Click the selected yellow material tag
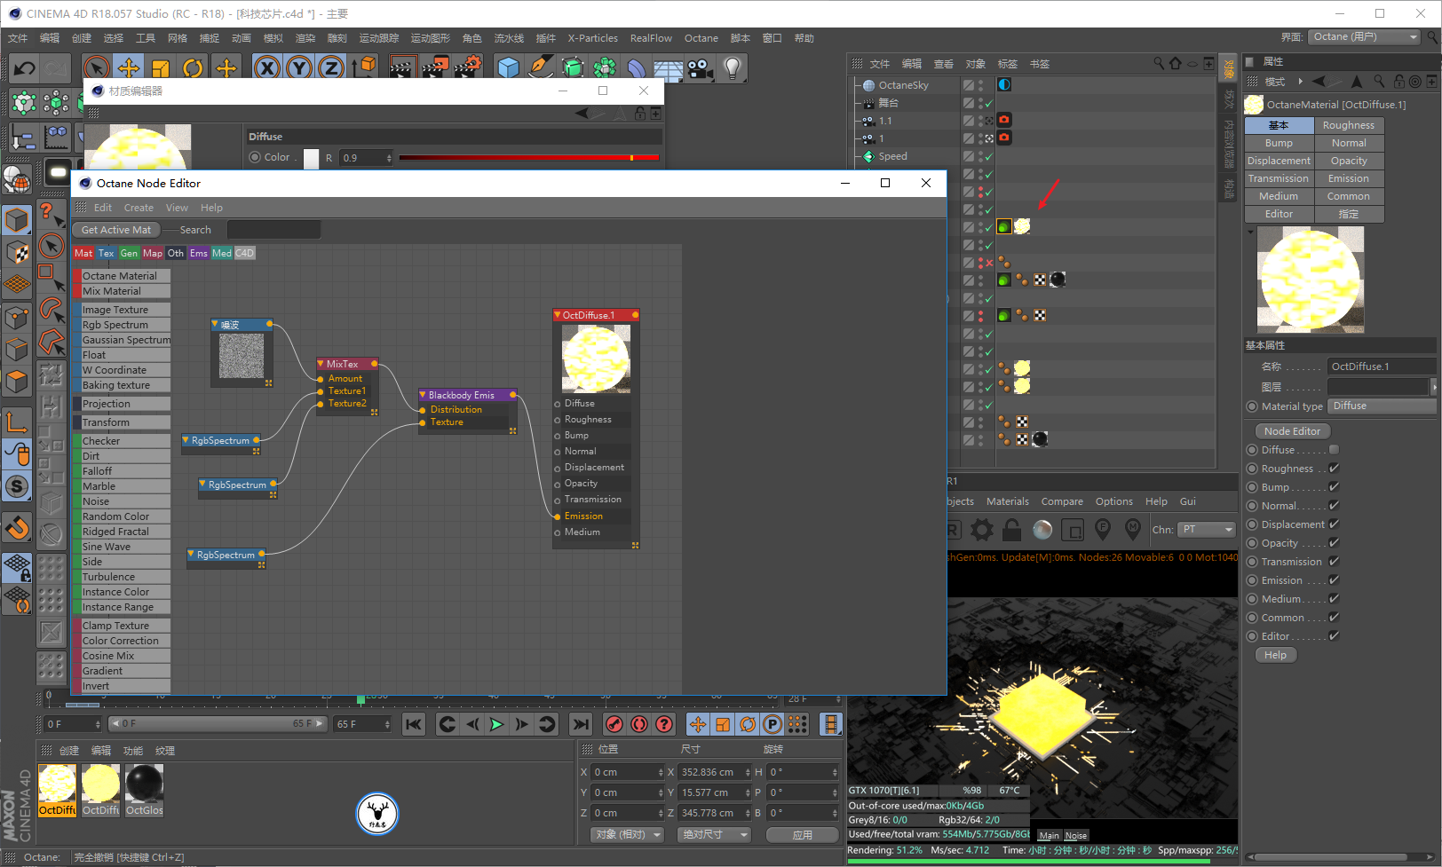Image resolution: width=1442 pixels, height=867 pixels. 1022,226
